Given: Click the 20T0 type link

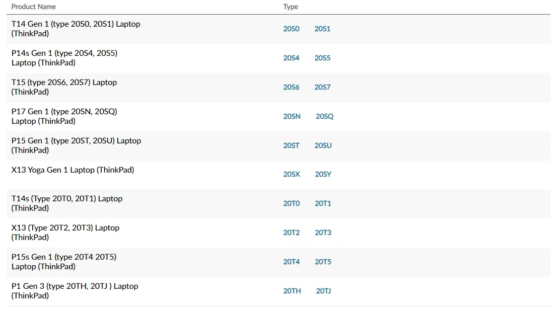Looking at the screenshot, I should pyautogui.click(x=291, y=203).
